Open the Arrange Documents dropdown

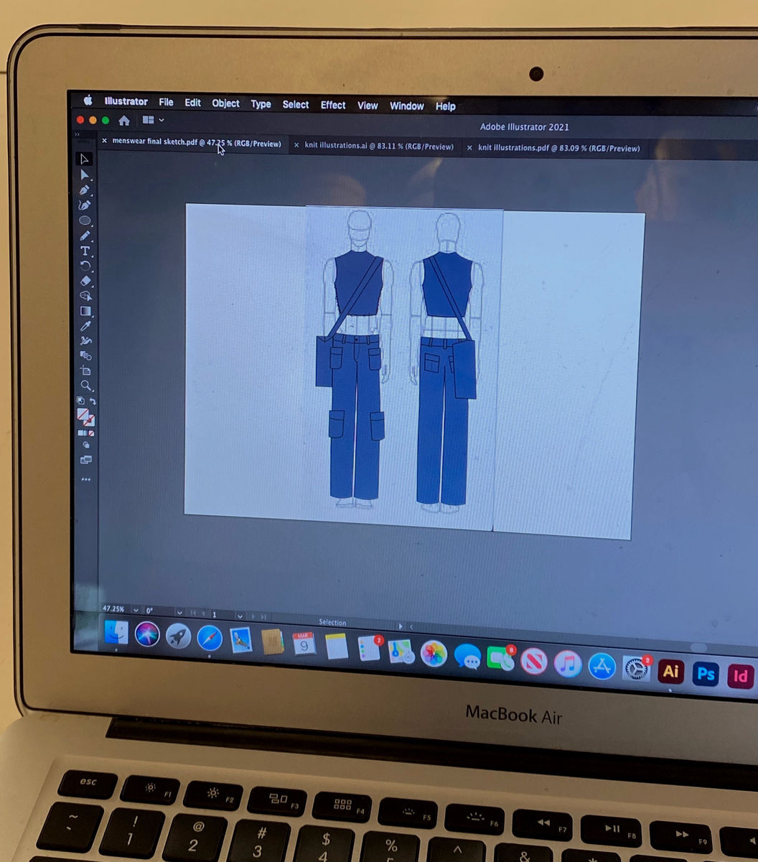[x=154, y=120]
